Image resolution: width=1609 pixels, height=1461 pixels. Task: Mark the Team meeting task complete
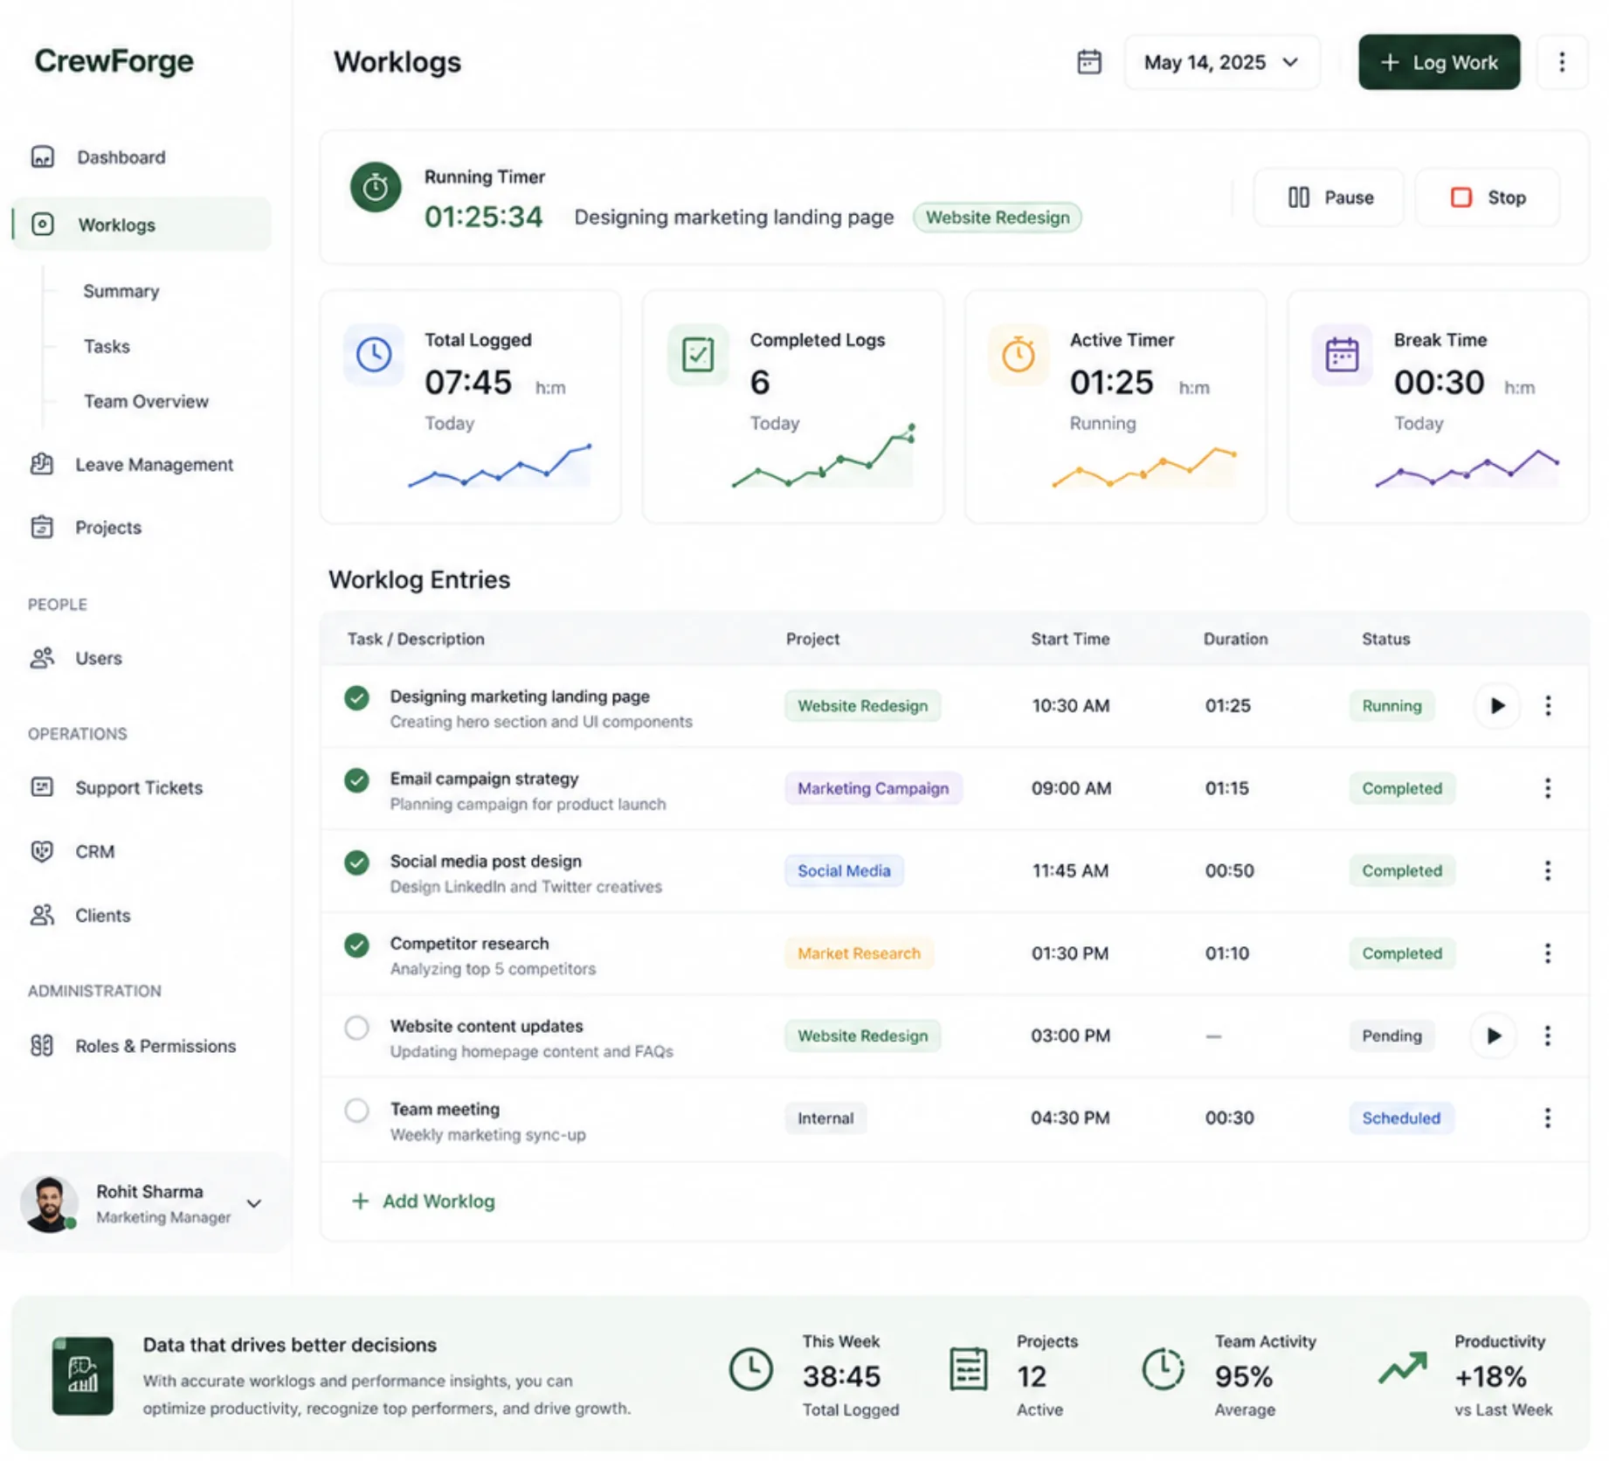click(356, 1111)
